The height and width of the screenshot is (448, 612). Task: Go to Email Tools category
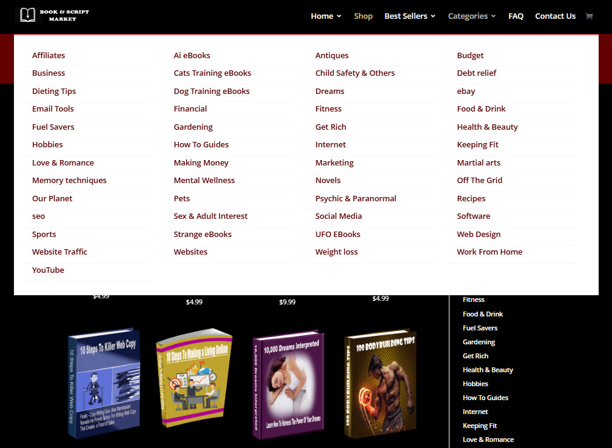pyautogui.click(x=53, y=109)
